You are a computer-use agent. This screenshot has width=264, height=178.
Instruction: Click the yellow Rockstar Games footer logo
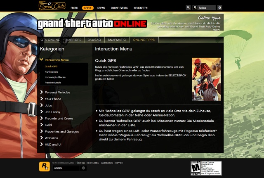coord(45,166)
